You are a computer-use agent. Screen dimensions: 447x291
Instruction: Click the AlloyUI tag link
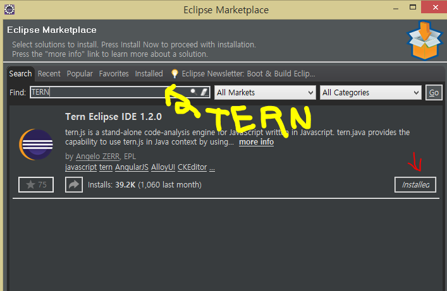(163, 167)
